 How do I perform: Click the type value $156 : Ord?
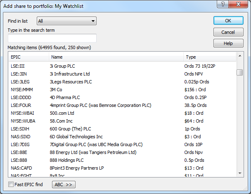click(195, 90)
